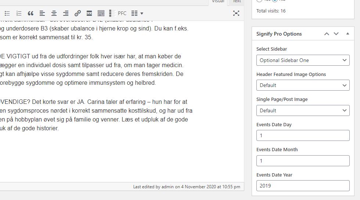The height and width of the screenshot is (200, 360).
Task: Open Header Featured Image Options dropdown
Action: [303, 85]
